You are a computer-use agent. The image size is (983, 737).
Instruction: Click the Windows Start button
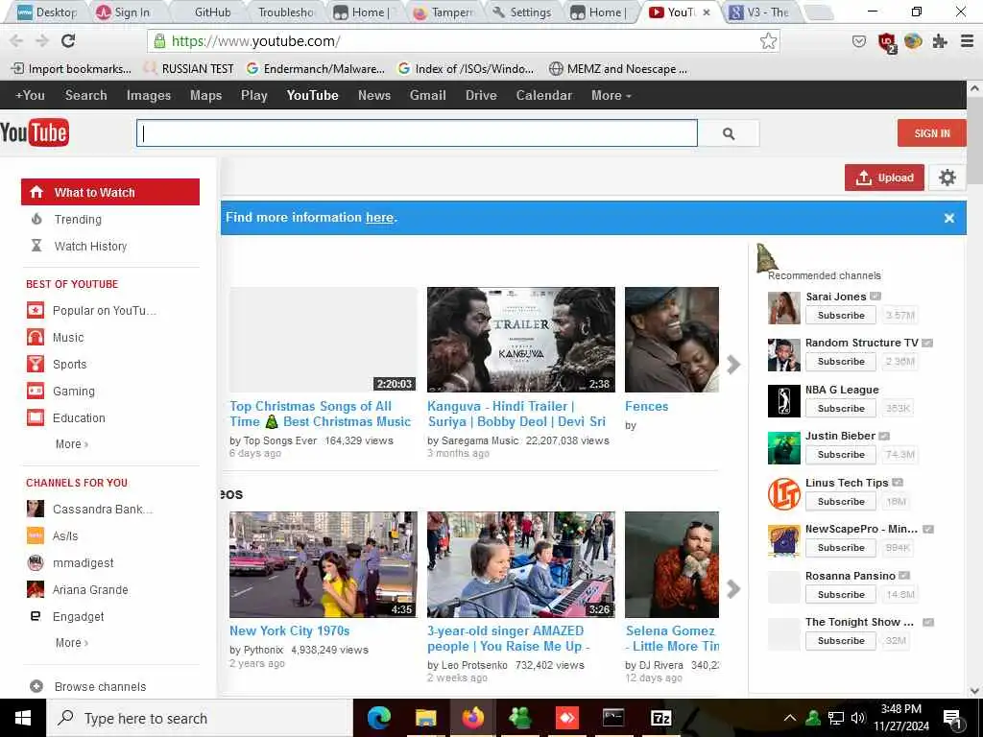pyautogui.click(x=23, y=718)
